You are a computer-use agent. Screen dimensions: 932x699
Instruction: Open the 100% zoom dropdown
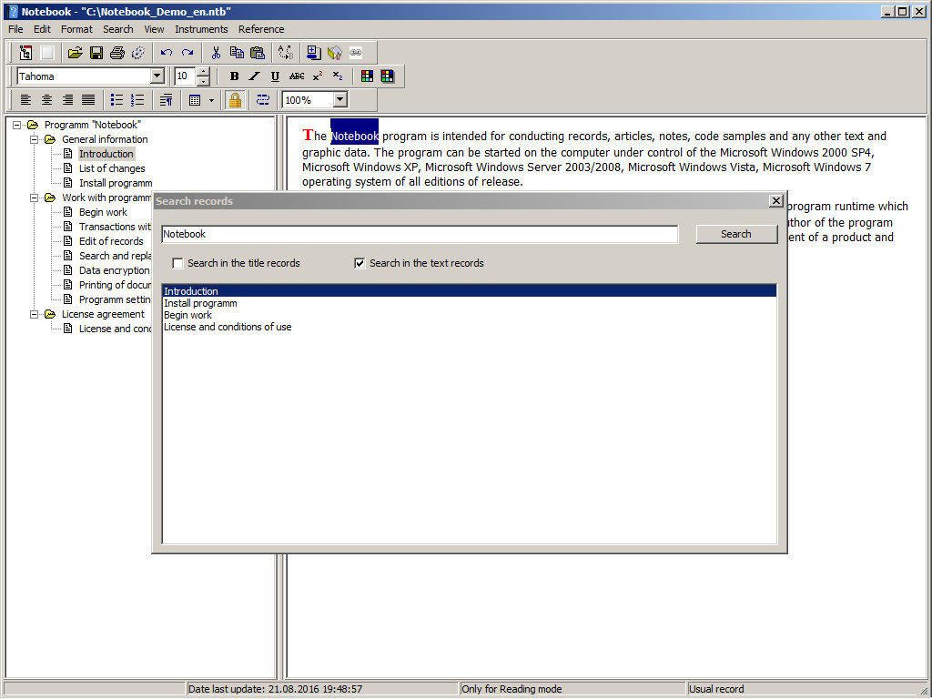340,100
